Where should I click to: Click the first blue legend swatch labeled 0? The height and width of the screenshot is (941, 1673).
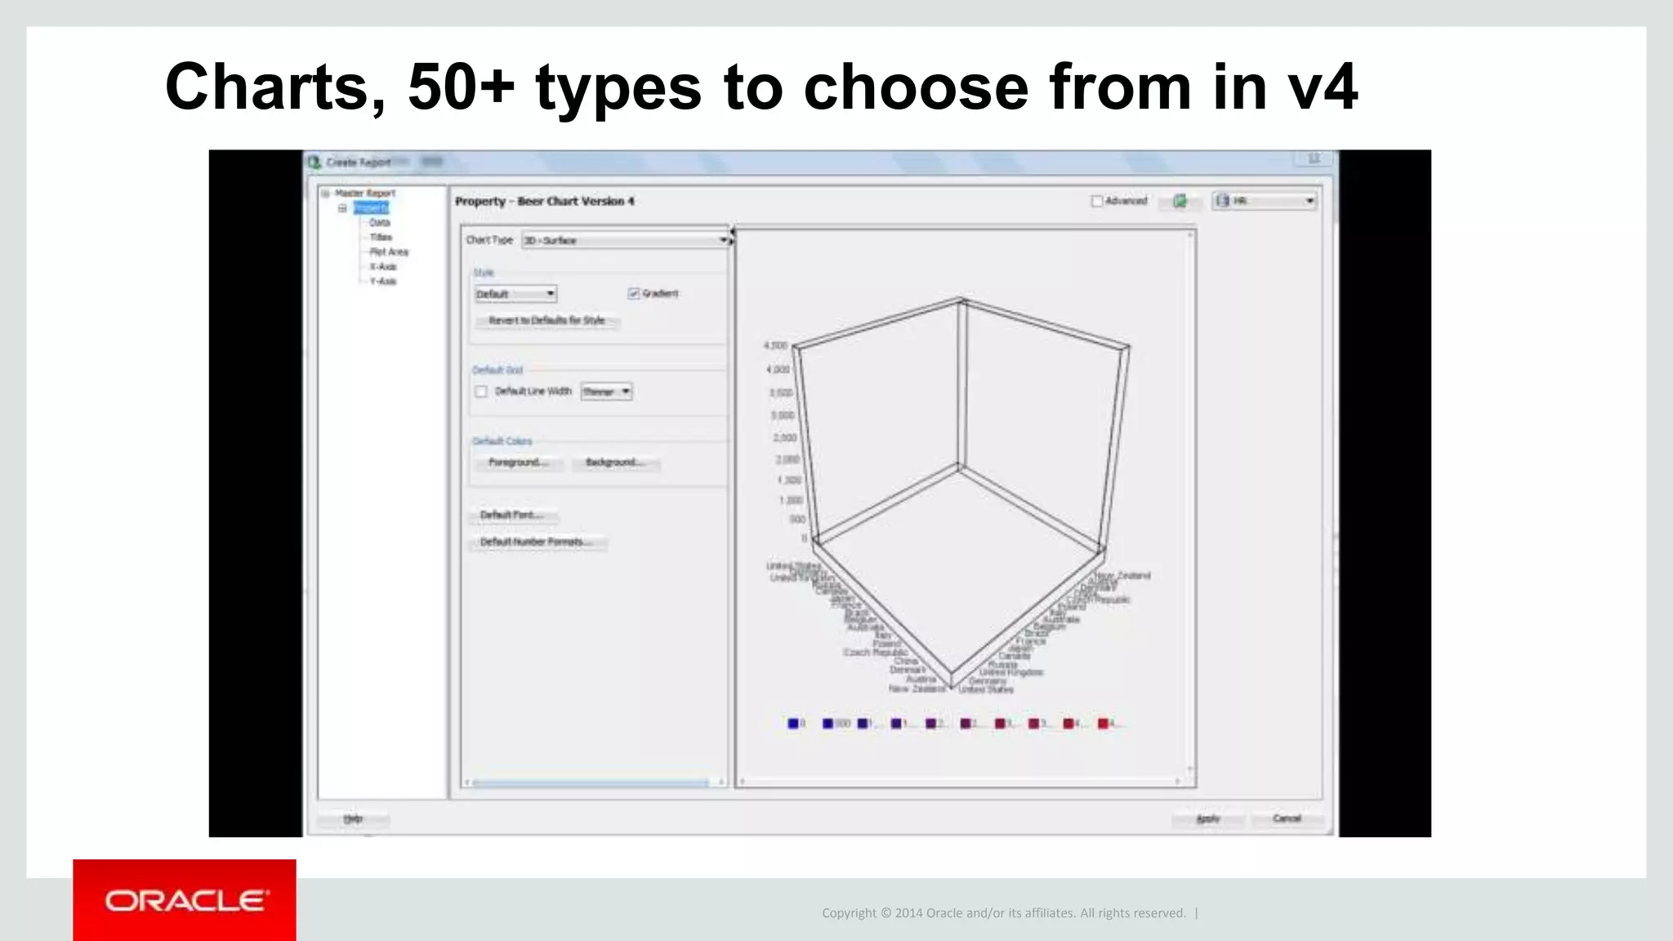pyautogui.click(x=792, y=724)
